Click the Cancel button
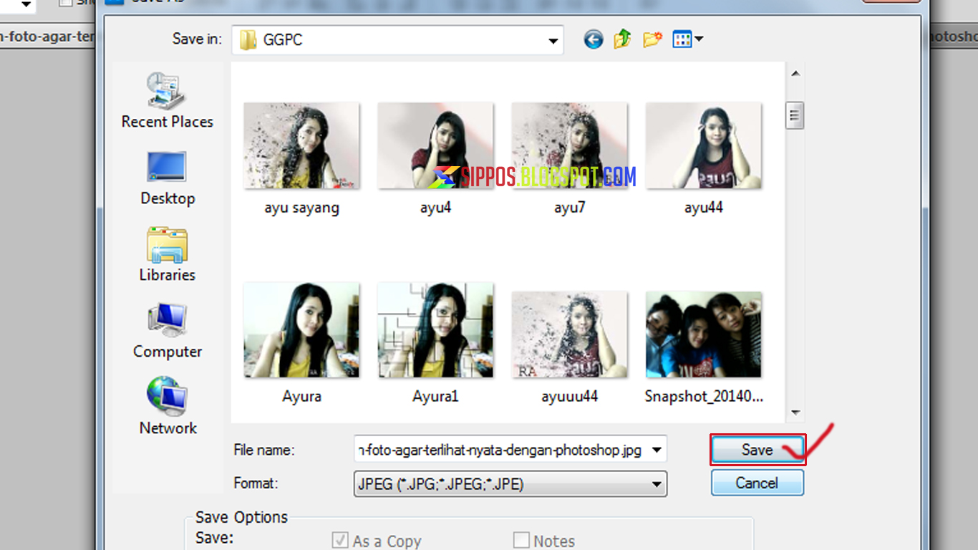 757,483
